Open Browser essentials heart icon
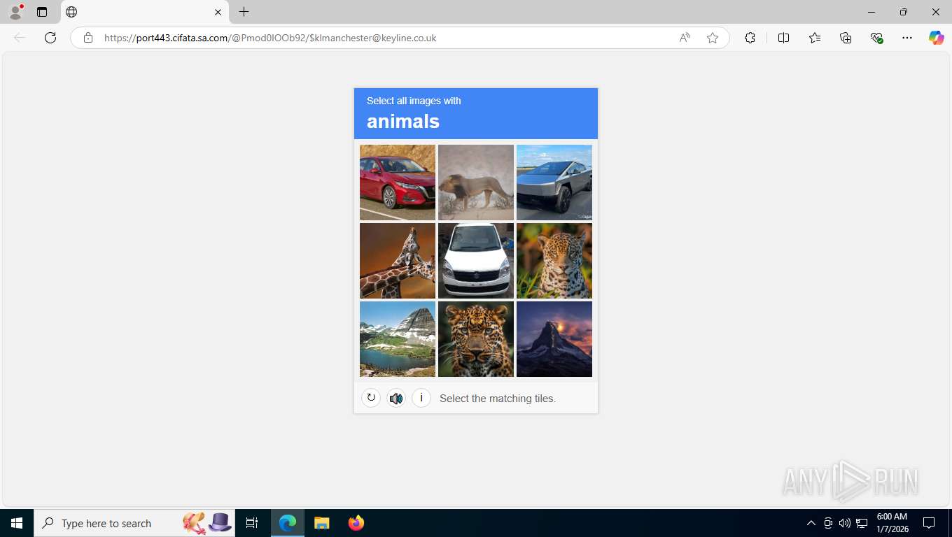Image resolution: width=952 pixels, height=537 pixels. (x=876, y=38)
